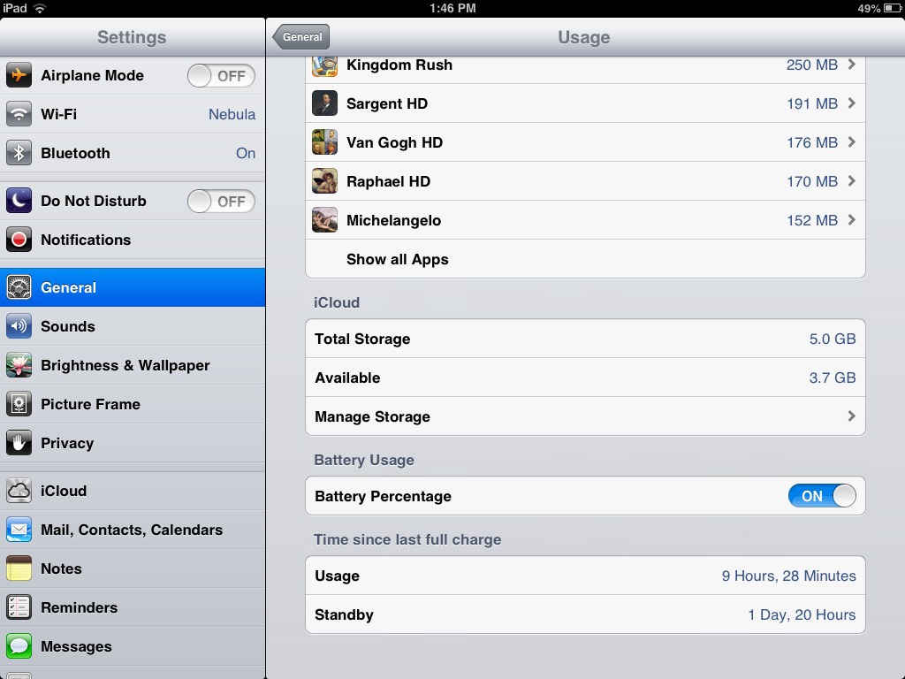This screenshot has width=905, height=679.
Task: Open Van Gogh HD details chevron
Action: (x=851, y=142)
